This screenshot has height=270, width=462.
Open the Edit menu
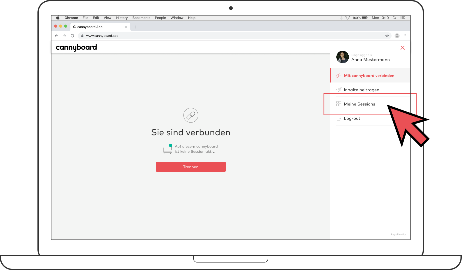(96, 18)
